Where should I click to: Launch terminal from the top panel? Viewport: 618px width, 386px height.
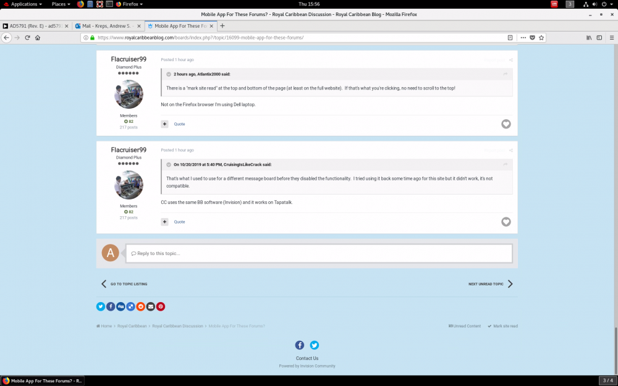(109, 4)
